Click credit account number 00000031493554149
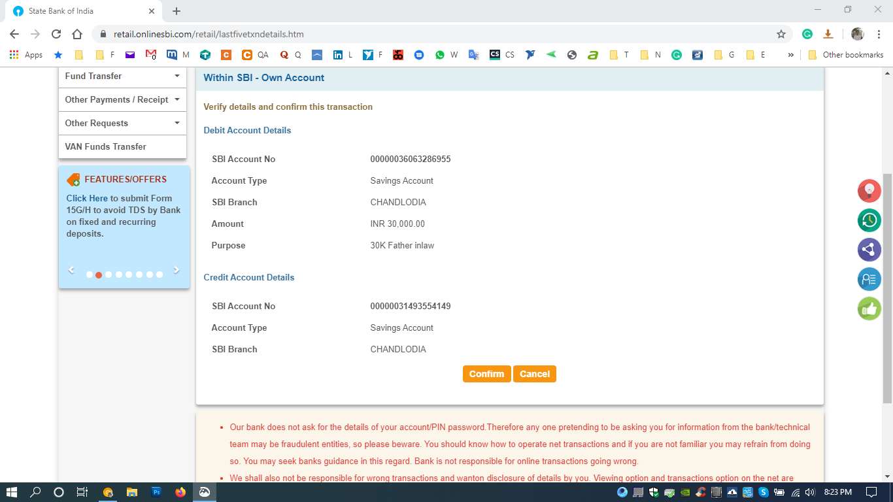The image size is (893, 502). 411,306
